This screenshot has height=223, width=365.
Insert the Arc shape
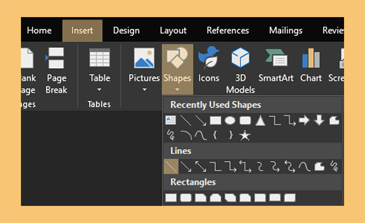coord(186,135)
